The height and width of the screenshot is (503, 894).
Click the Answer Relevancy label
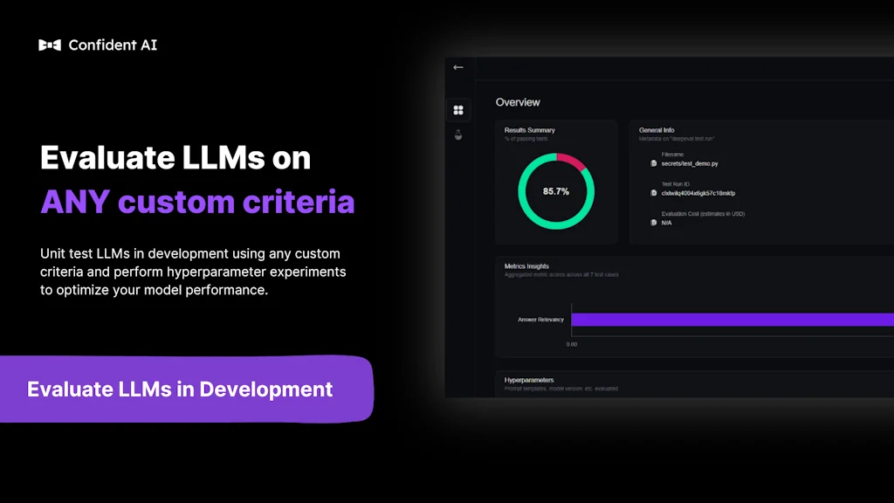point(540,320)
